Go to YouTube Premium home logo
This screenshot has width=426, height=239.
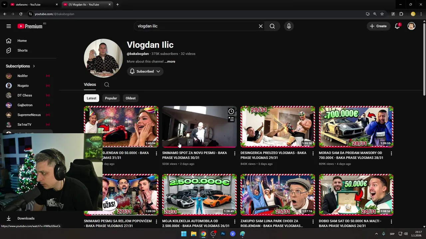[x=30, y=26]
